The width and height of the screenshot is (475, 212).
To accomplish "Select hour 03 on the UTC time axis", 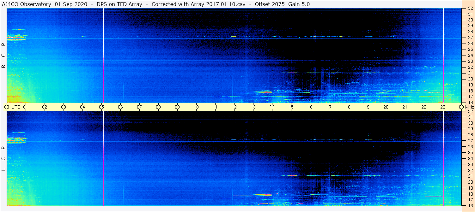I will [x=64, y=107].
